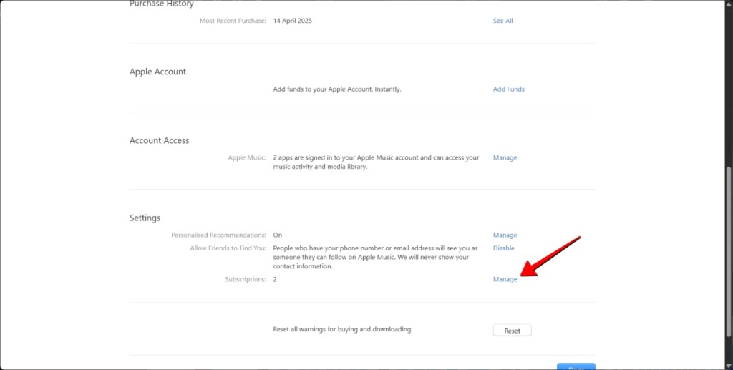Click 'People who have your phone number' text

tap(375, 258)
